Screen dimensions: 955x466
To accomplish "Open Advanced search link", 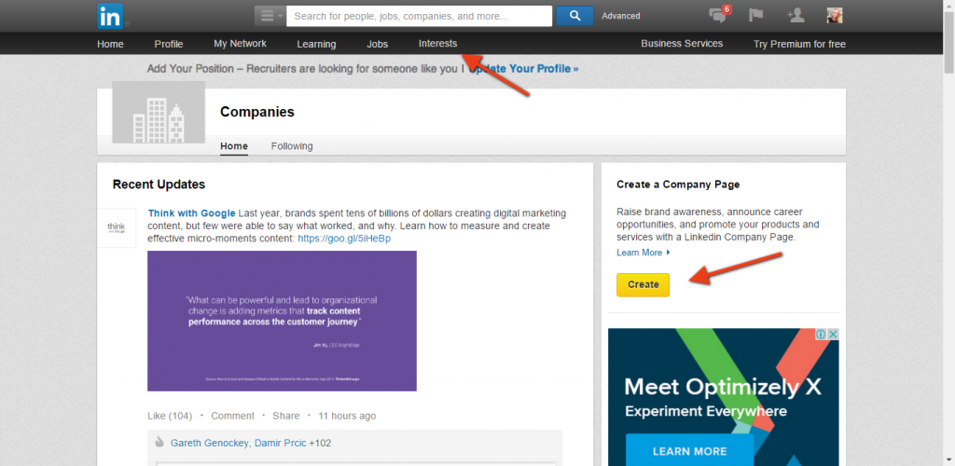I will coord(620,16).
